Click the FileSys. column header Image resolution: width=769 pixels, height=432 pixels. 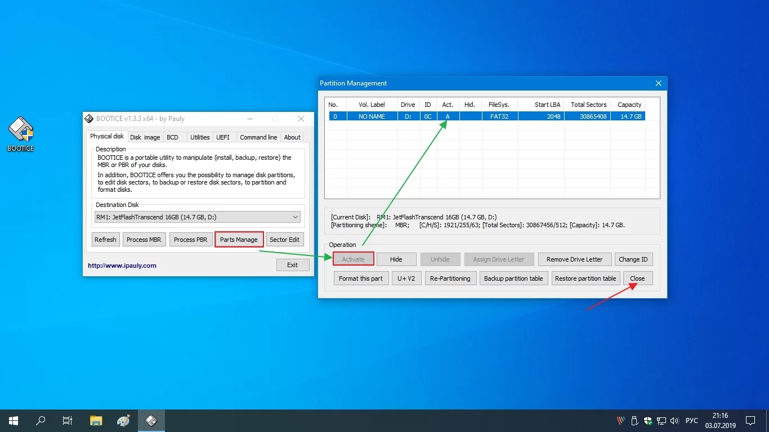pos(499,105)
